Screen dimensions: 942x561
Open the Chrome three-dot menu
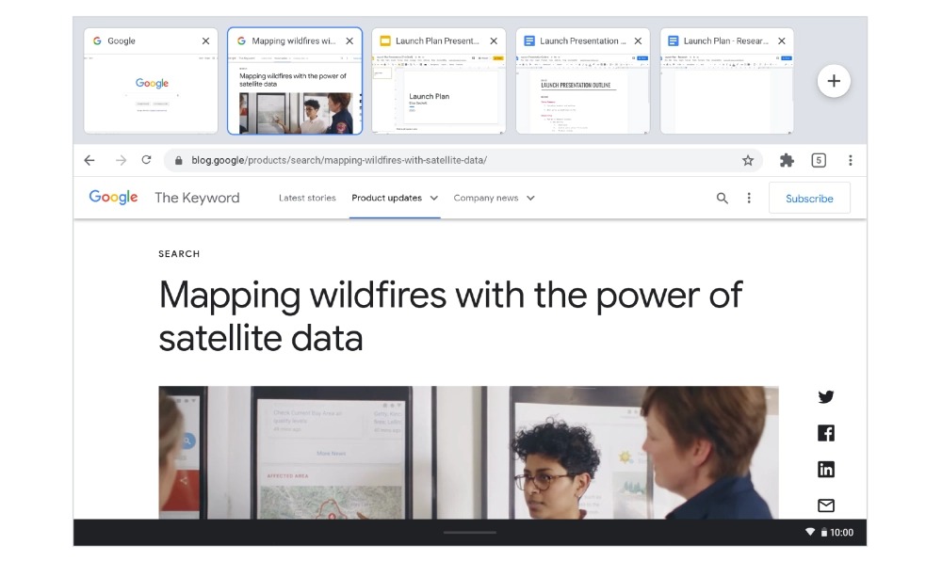pyautogui.click(x=851, y=160)
